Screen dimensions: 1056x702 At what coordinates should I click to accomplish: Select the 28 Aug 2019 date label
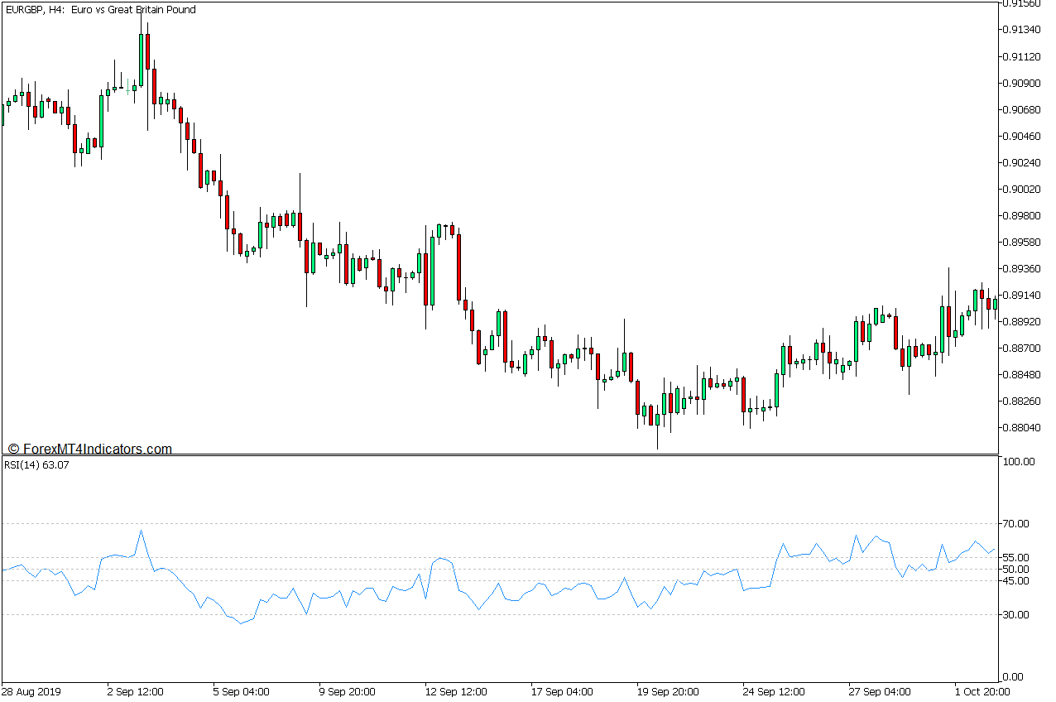[31, 691]
